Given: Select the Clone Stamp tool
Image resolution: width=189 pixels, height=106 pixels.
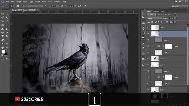Looking at the screenshot, I should (2, 29).
